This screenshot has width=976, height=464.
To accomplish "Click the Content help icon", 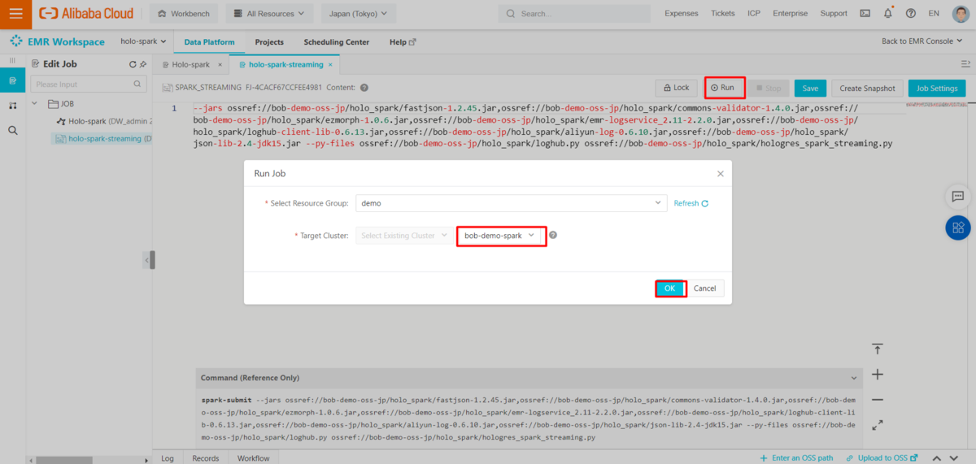I will pos(364,88).
